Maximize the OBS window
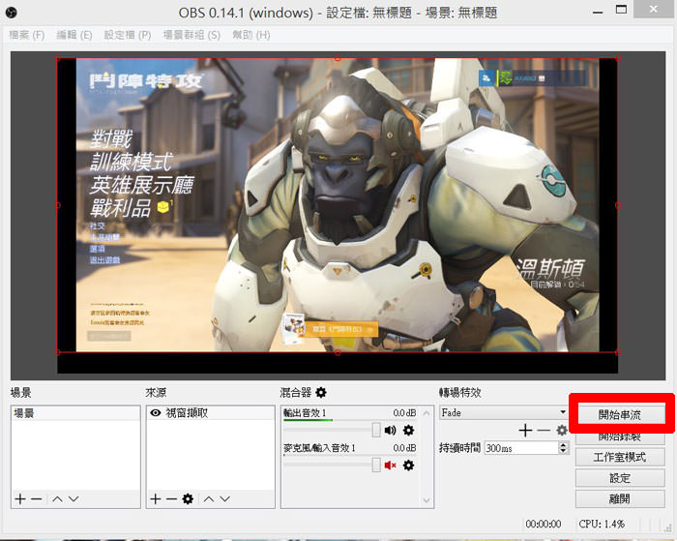This screenshot has width=677, height=541. 621,11
